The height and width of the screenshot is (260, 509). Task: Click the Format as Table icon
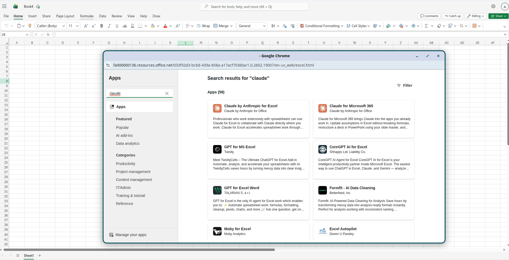point(375,26)
